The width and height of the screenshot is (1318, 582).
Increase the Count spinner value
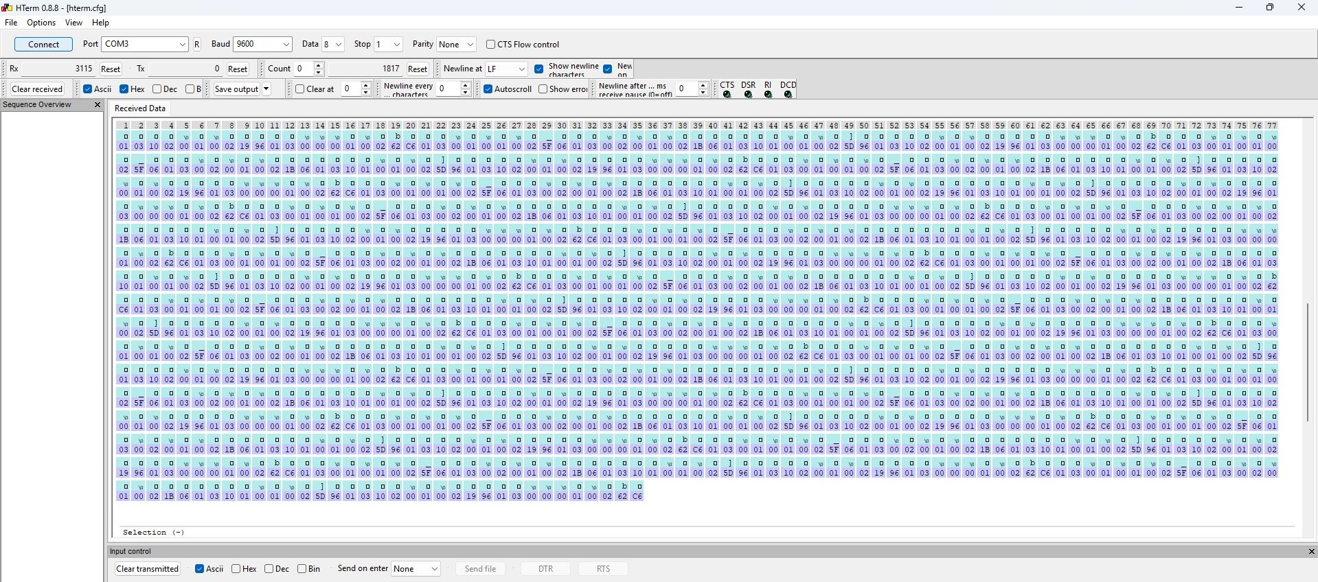318,65
